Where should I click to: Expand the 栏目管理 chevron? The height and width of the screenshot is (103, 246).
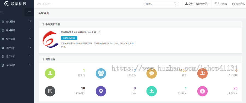coord(30,30)
